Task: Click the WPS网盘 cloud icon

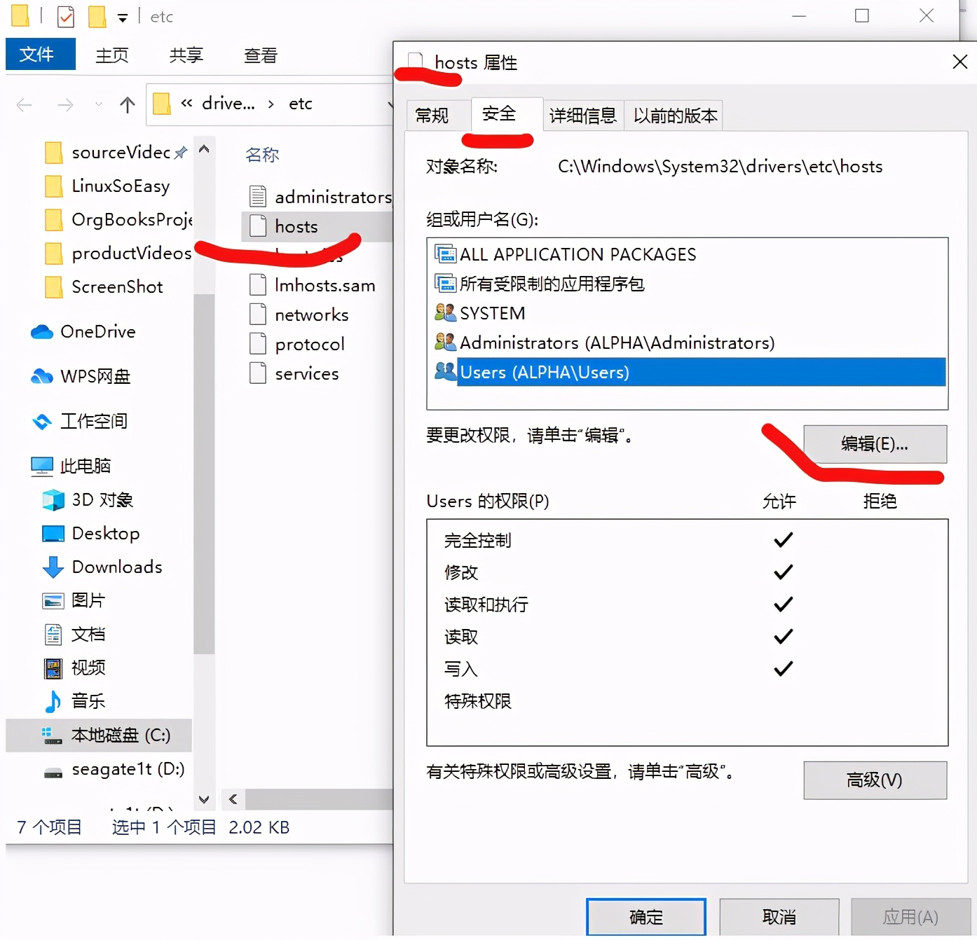Action: point(42,377)
